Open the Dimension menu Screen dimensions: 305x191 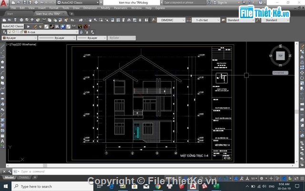tap(90, 8)
